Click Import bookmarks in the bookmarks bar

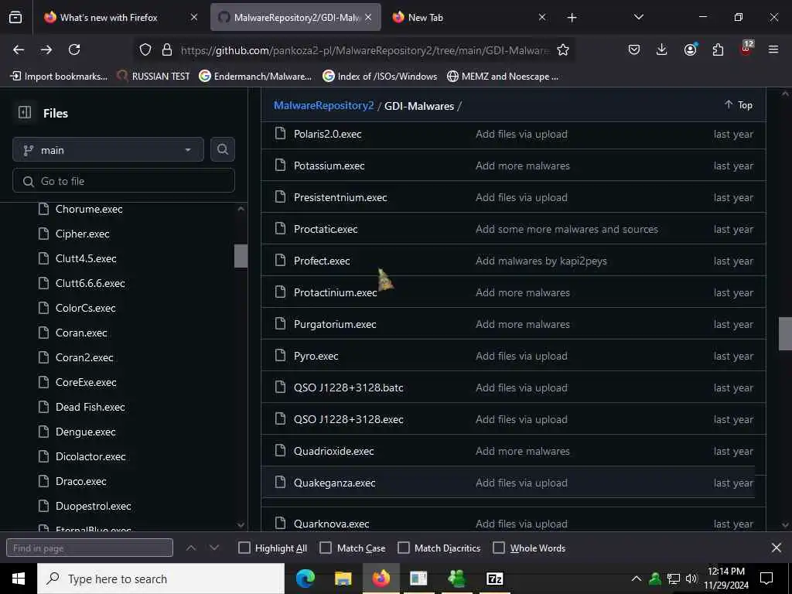tap(59, 77)
